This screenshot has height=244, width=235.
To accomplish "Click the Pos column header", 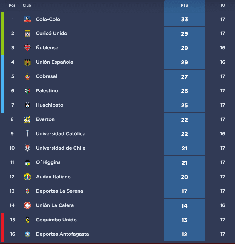I will point(12,5).
